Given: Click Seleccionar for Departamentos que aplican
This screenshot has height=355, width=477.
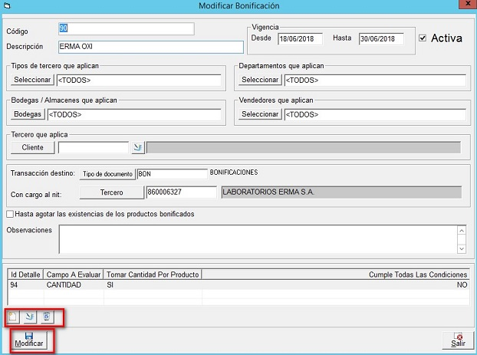Looking at the screenshot, I should click(261, 80).
